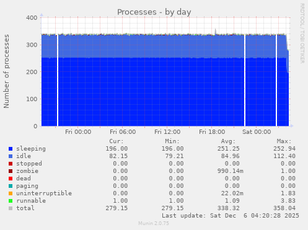Click total average value 338.32

229,208
